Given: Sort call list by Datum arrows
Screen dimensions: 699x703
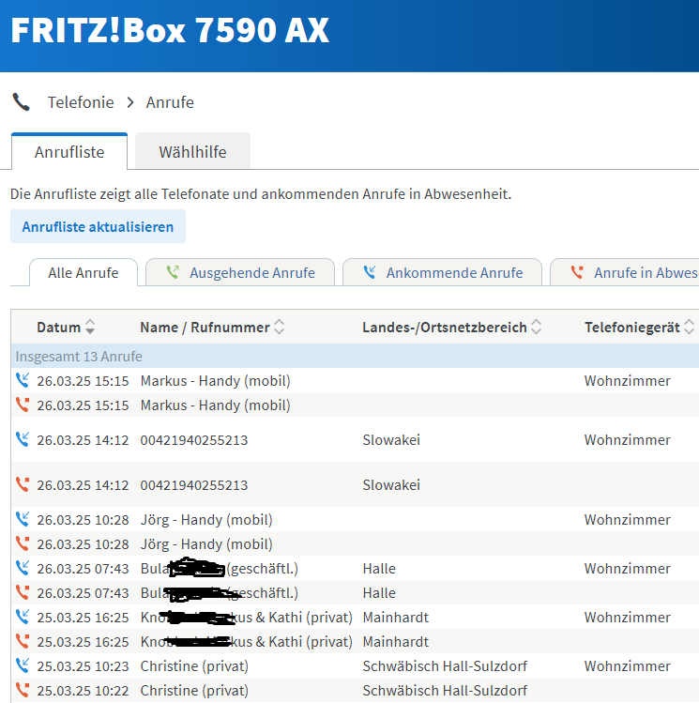Looking at the screenshot, I should [x=90, y=327].
